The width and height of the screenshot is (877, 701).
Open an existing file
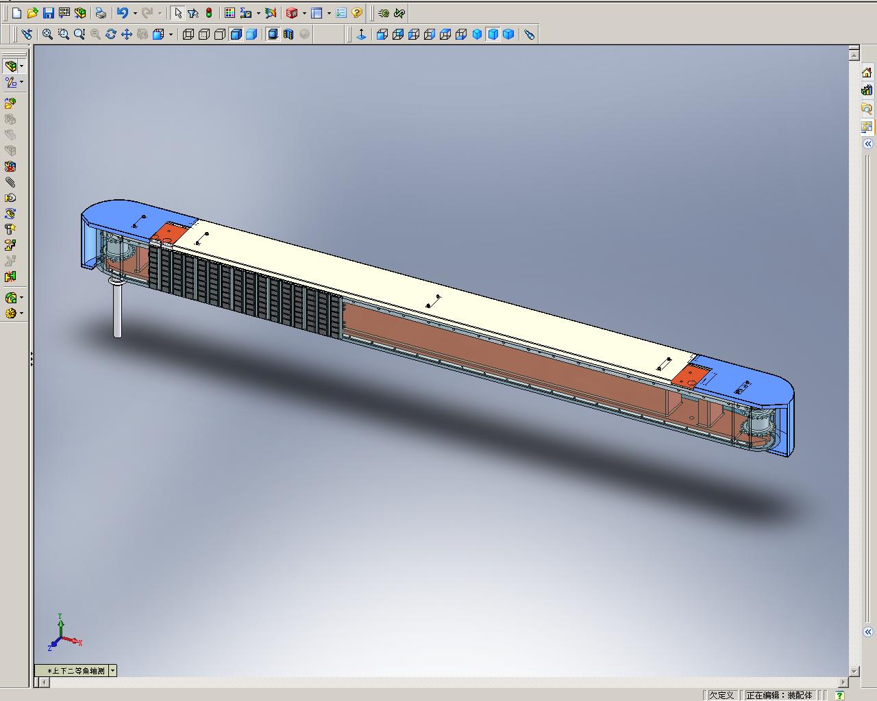point(32,13)
